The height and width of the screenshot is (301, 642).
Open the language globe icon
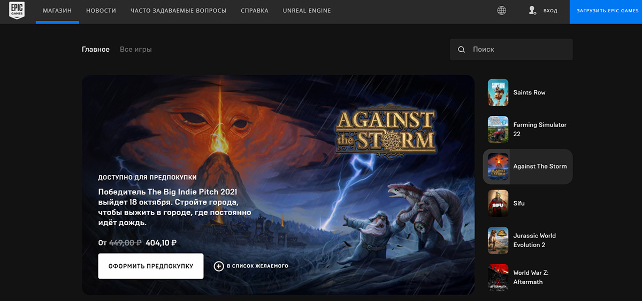pos(501,11)
